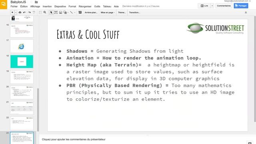The image size is (256, 144).
Task: Open the Aide menu
Action: [116, 6]
